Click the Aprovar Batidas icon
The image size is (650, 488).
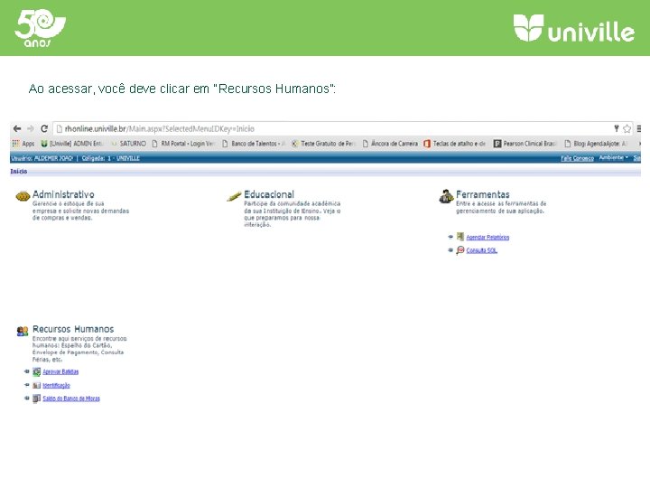tap(36, 371)
